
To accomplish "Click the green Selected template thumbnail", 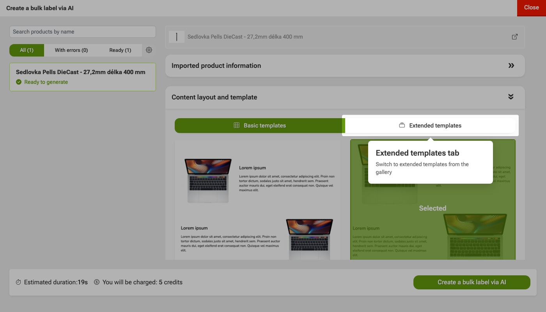I will 433,200.
